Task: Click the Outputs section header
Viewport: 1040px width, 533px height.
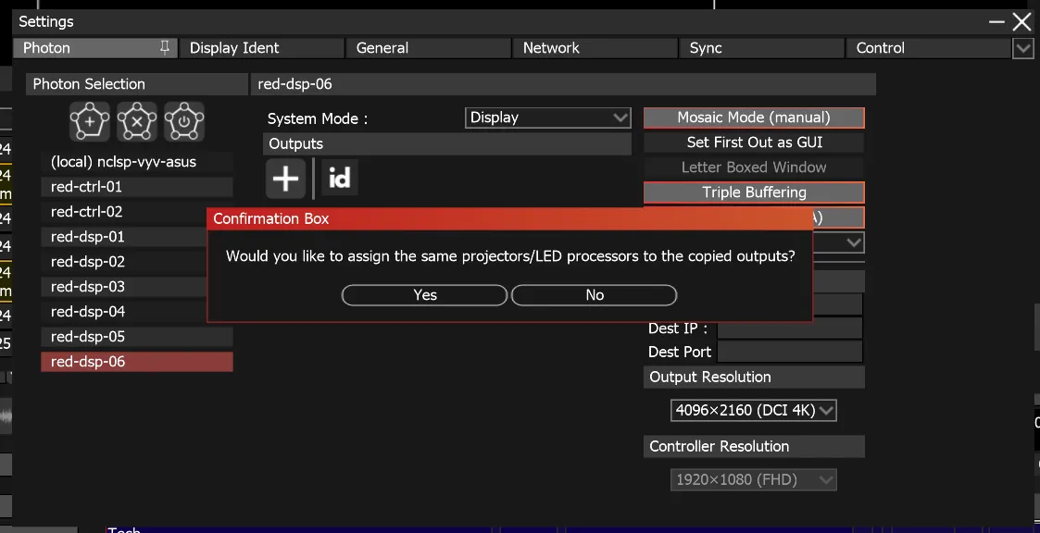Action: (447, 143)
